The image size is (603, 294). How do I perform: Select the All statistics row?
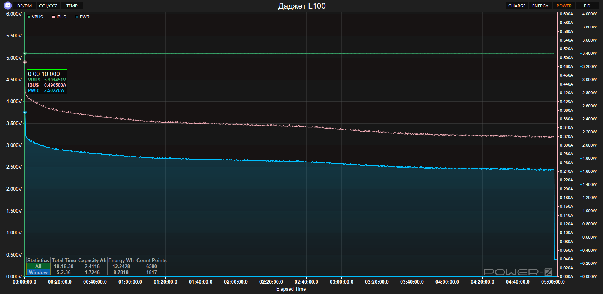(38, 266)
